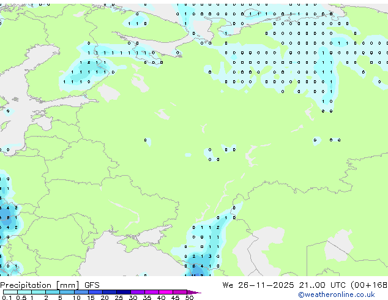Click the '15' legend scale label

tap(91, 298)
